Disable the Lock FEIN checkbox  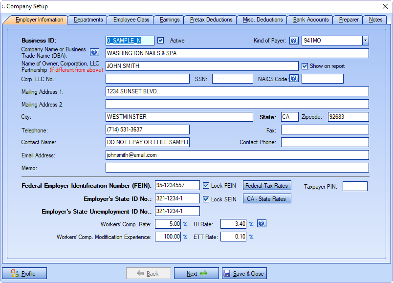206,186
